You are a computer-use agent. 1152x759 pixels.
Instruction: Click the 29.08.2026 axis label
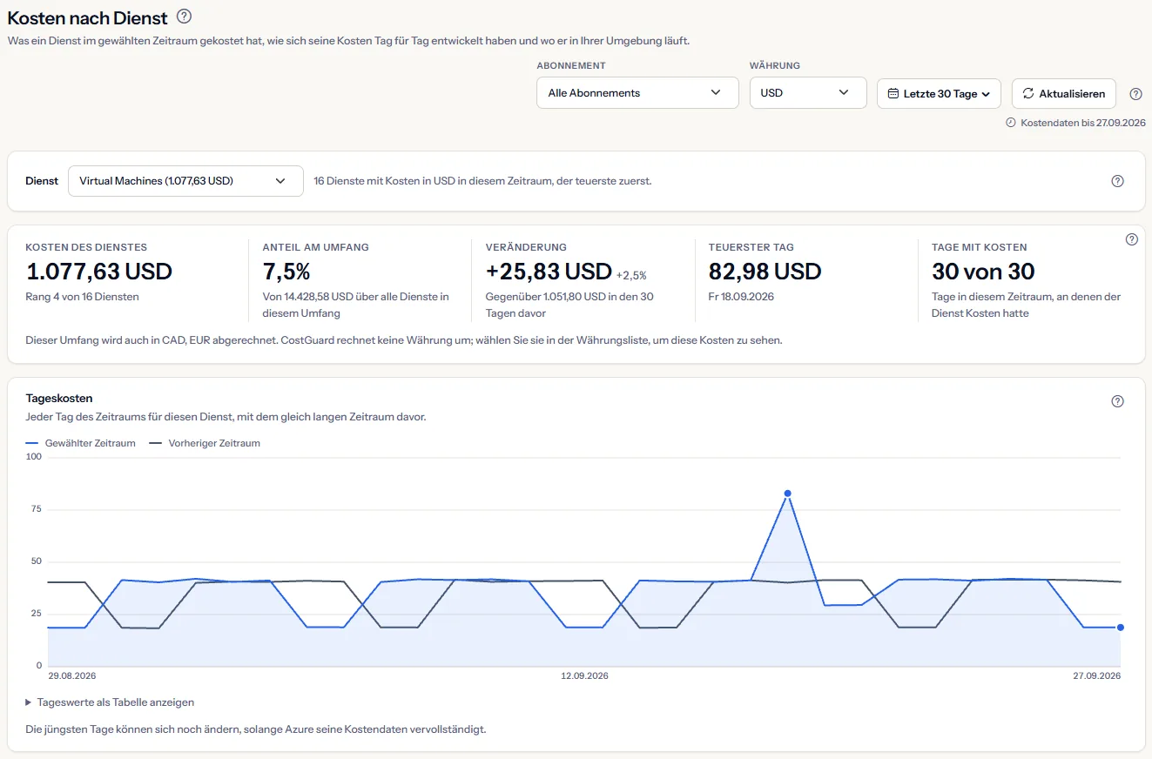click(72, 676)
